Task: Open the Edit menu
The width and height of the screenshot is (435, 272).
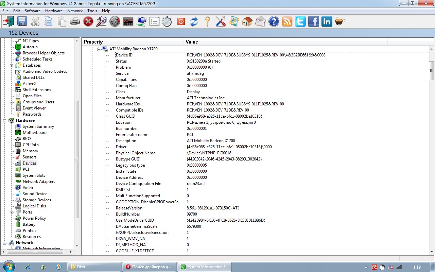Action: click(x=17, y=11)
